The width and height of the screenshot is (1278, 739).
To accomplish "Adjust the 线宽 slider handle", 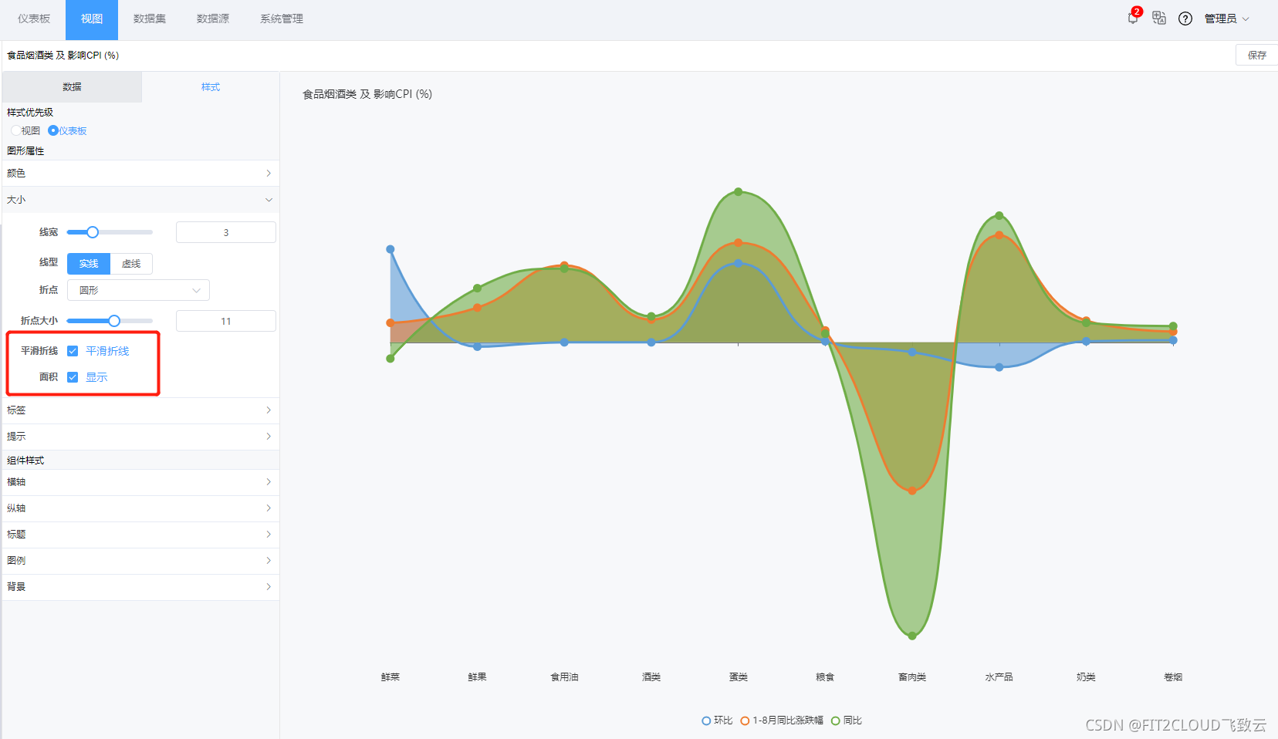I will [x=93, y=232].
